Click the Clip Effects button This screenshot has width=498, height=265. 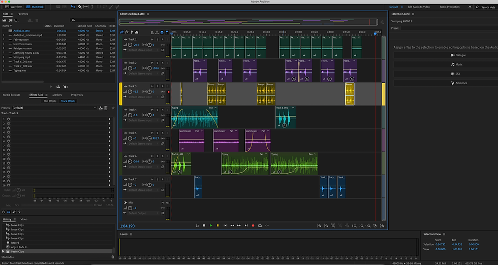point(50,101)
